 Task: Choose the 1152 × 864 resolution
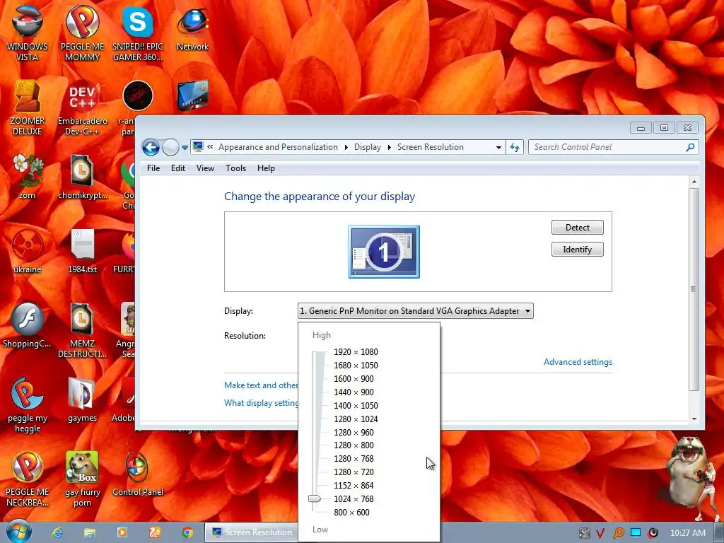354,485
